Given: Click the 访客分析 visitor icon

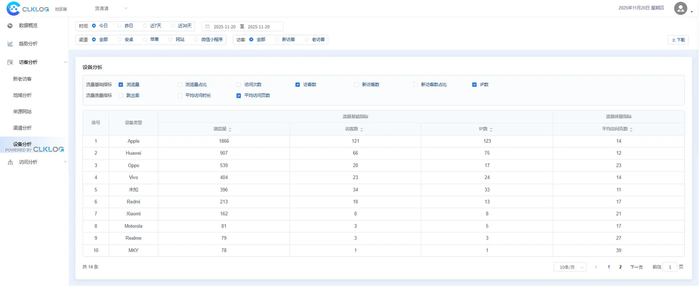Looking at the screenshot, I should click(10, 62).
